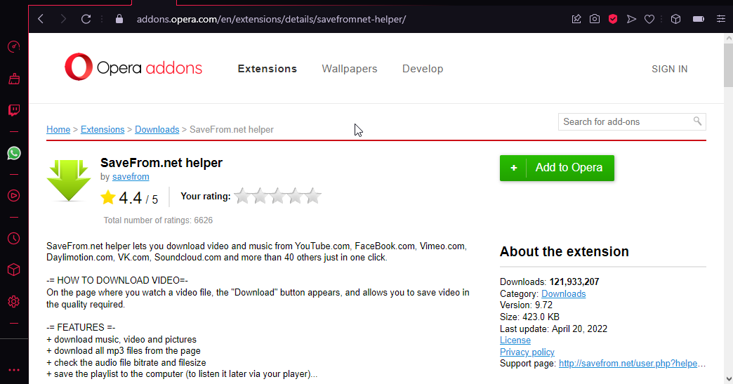
Task: Open the Downloads category link
Action: click(x=563, y=294)
